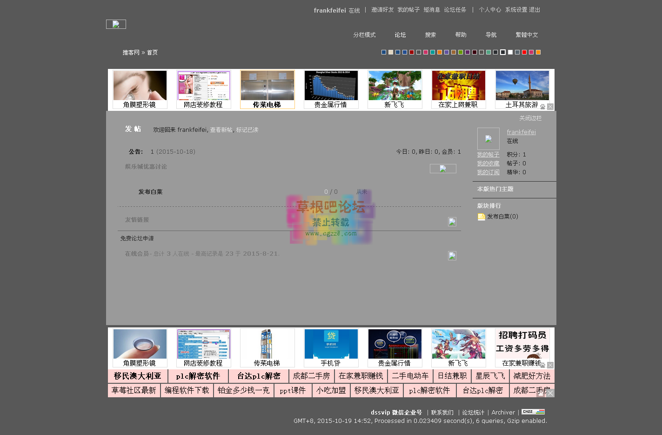Close the bottom advertisement strip with its X
Image resolution: width=662 pixels, height=435 pixels.
pyautogui.click(x=550, y=393)
